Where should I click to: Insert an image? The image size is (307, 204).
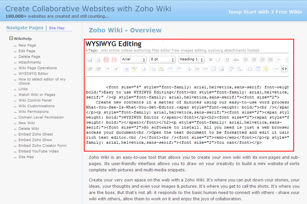click(x=222, y=69)
